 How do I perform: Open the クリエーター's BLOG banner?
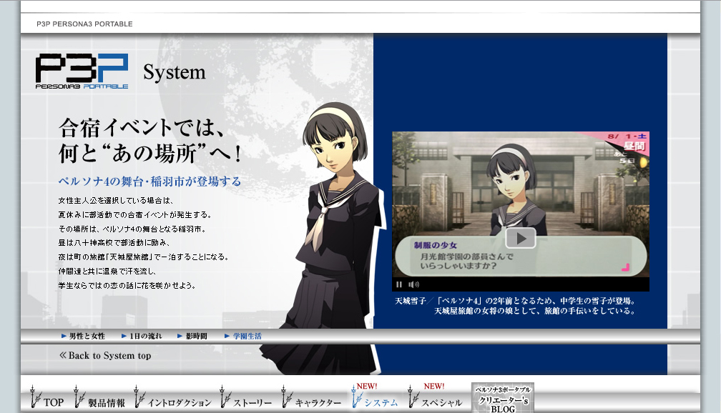coord(503,398)
